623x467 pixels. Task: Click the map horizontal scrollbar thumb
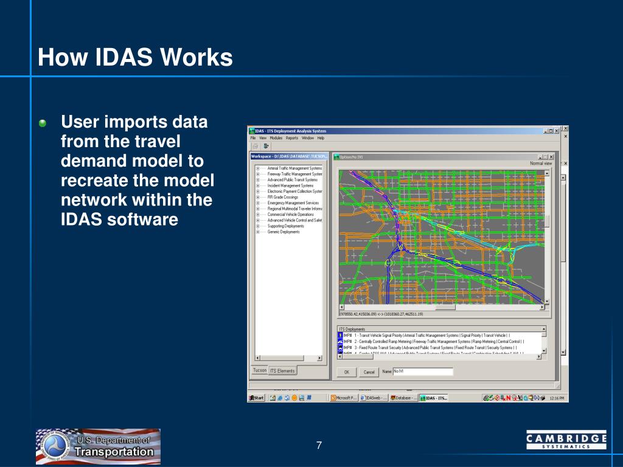[445, 307]
